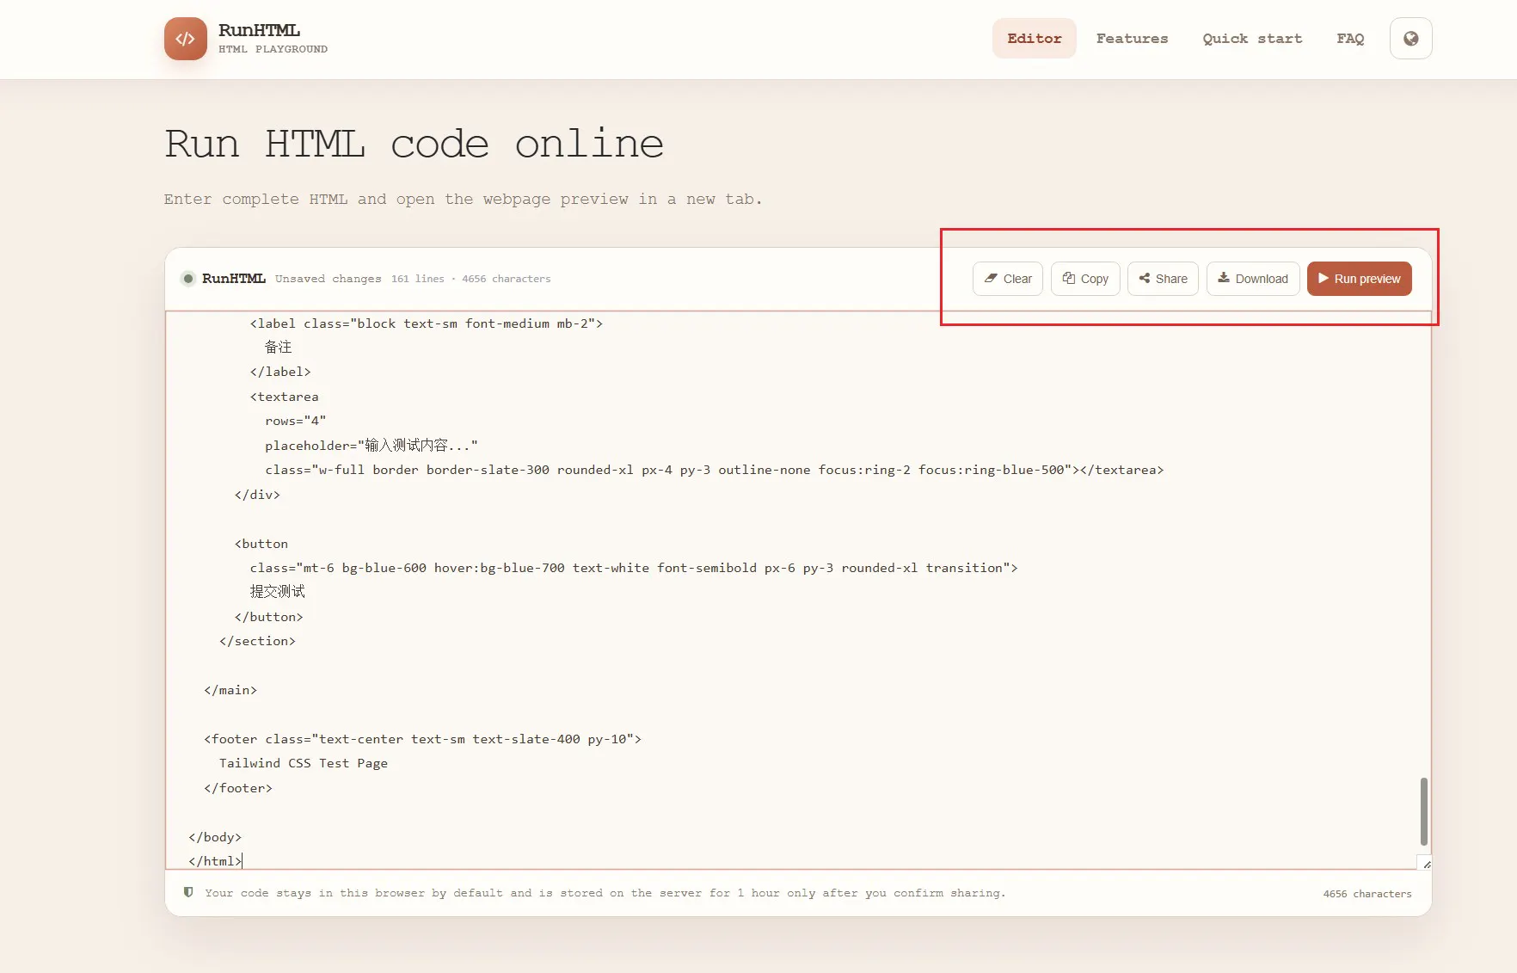Viewport: 1517px width, 973px height.
Task: Click the copy icon on Copy button
Action: click(1069, 278)
